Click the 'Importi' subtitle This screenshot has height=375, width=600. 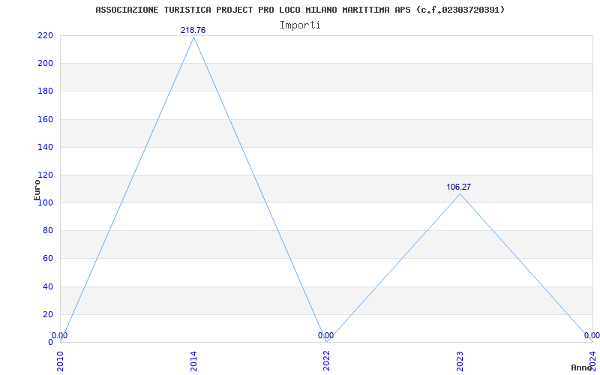pos(300,25)
